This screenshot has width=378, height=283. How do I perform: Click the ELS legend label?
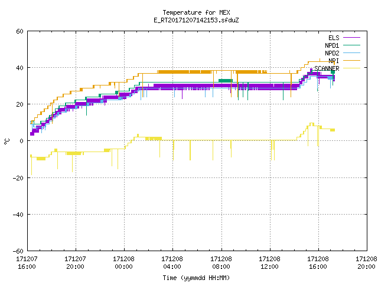334,38
